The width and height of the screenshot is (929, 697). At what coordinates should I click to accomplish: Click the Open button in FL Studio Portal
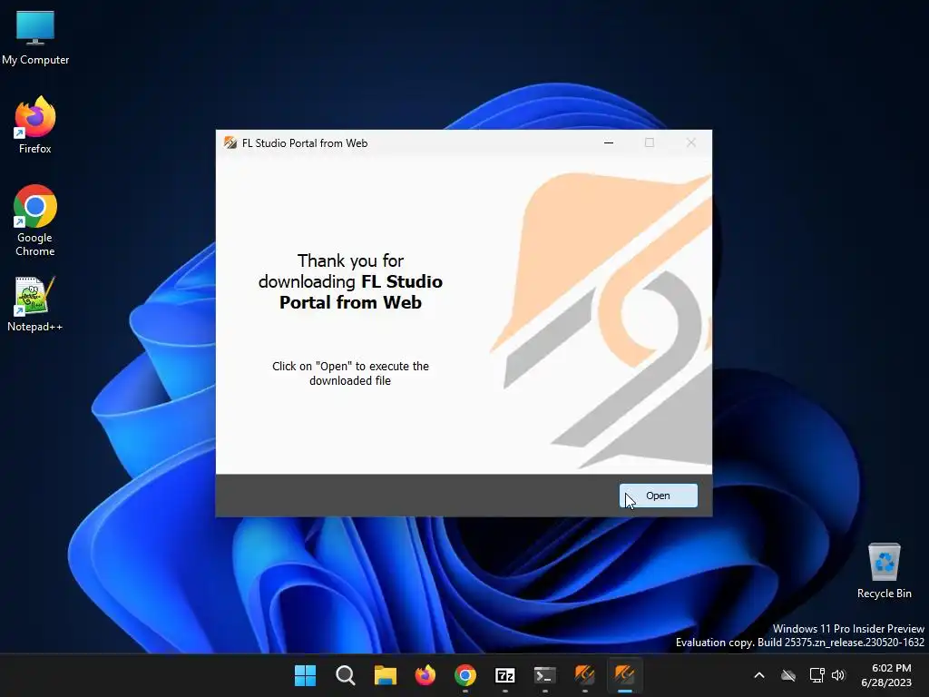[659, 496]
